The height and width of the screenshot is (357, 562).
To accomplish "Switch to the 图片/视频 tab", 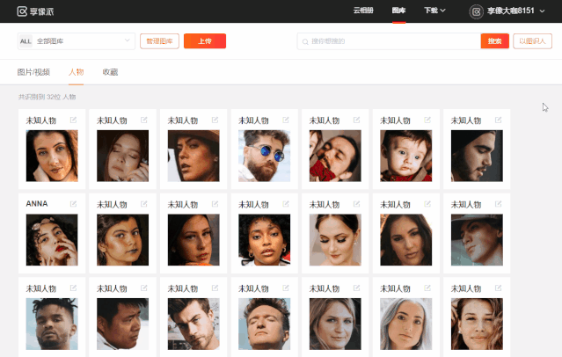I will [33, 72].
